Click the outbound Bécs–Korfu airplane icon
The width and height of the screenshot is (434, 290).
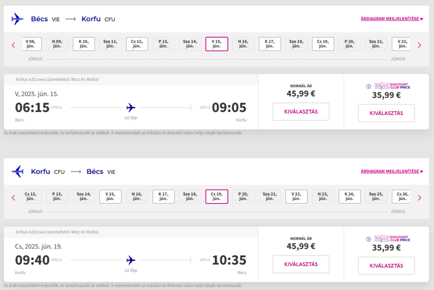[17, 19]
